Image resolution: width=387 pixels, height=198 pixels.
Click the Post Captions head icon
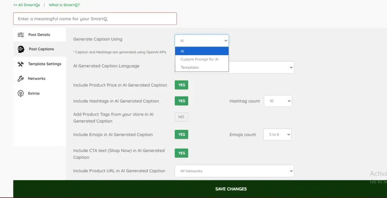click(21, 49)
